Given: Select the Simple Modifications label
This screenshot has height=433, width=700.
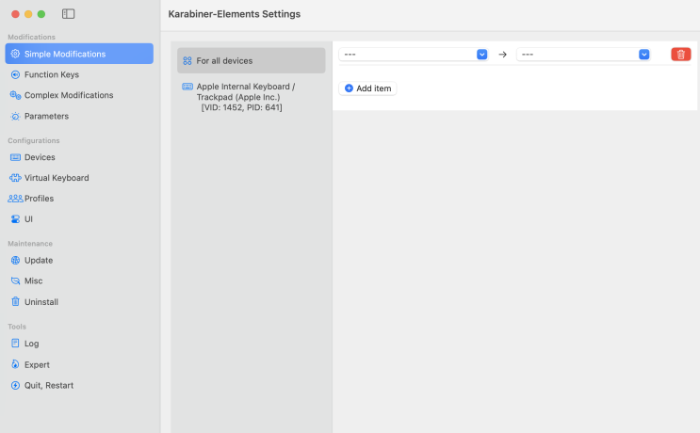Looking at the screenshot, I should [x=65, y=54].
